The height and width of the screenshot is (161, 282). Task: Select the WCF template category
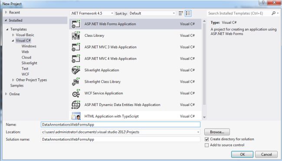[x=25, y=74]
